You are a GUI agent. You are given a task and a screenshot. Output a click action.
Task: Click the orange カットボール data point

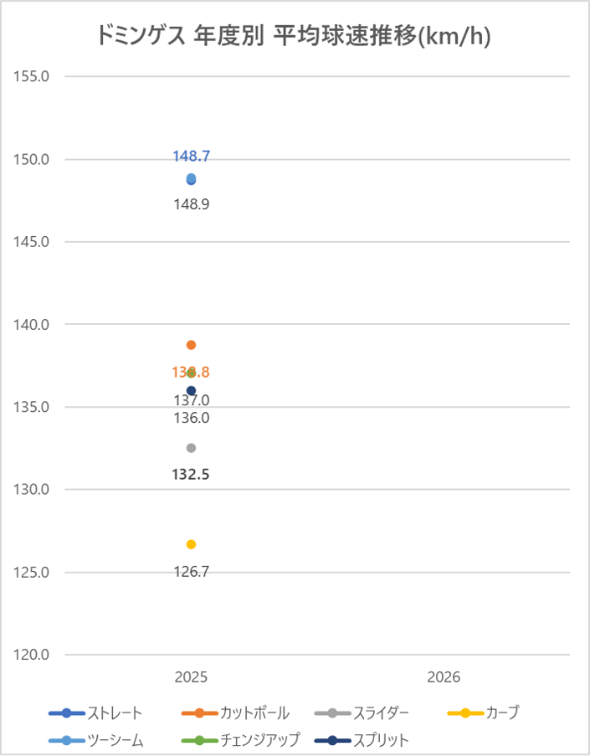click(x=191, y=345)
